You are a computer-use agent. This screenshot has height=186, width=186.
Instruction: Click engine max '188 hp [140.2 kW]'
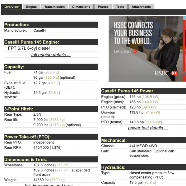[144, 102]
